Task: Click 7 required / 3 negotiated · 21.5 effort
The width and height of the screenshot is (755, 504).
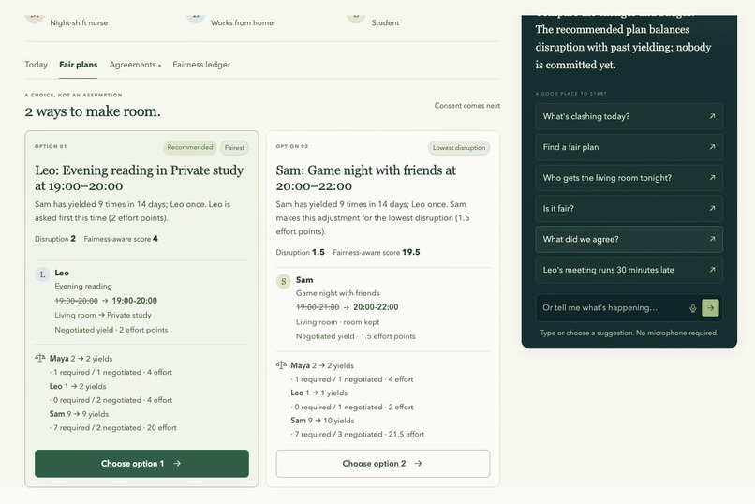Action: (357, 434)
